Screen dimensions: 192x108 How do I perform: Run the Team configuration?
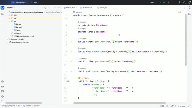pos(160,2)
